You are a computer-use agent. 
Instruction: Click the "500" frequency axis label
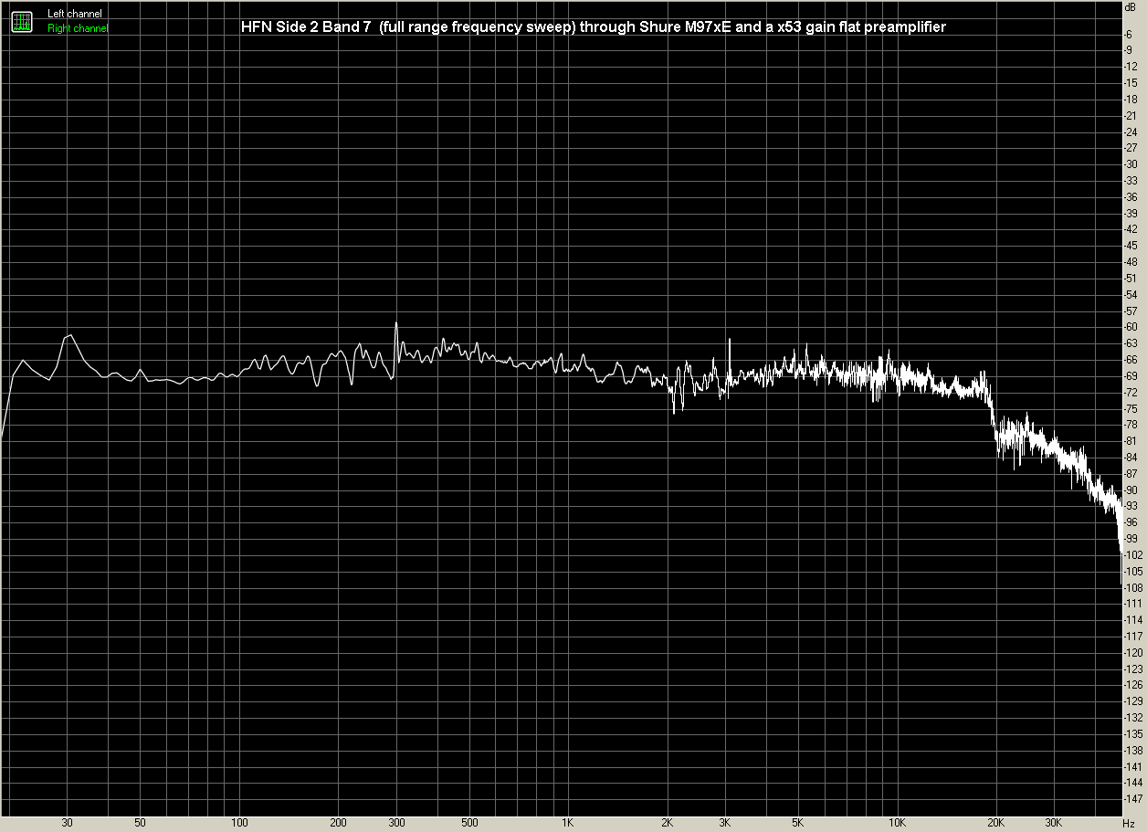[469, 824]
